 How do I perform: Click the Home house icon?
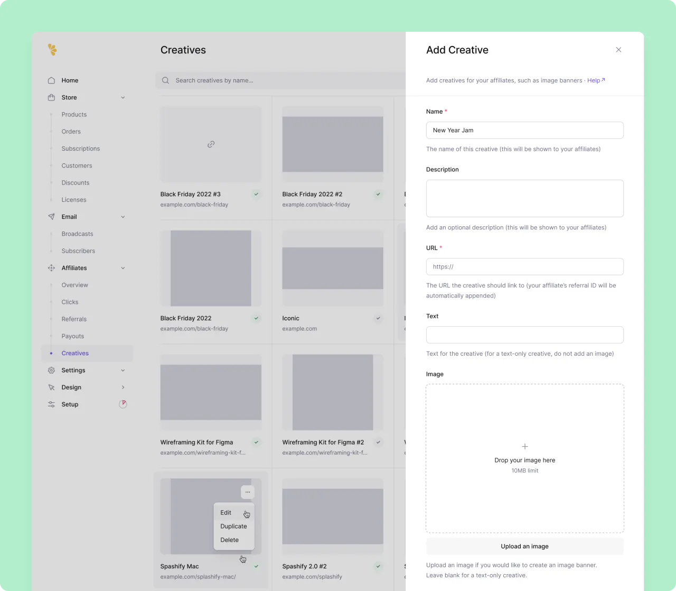pos(51,80)
